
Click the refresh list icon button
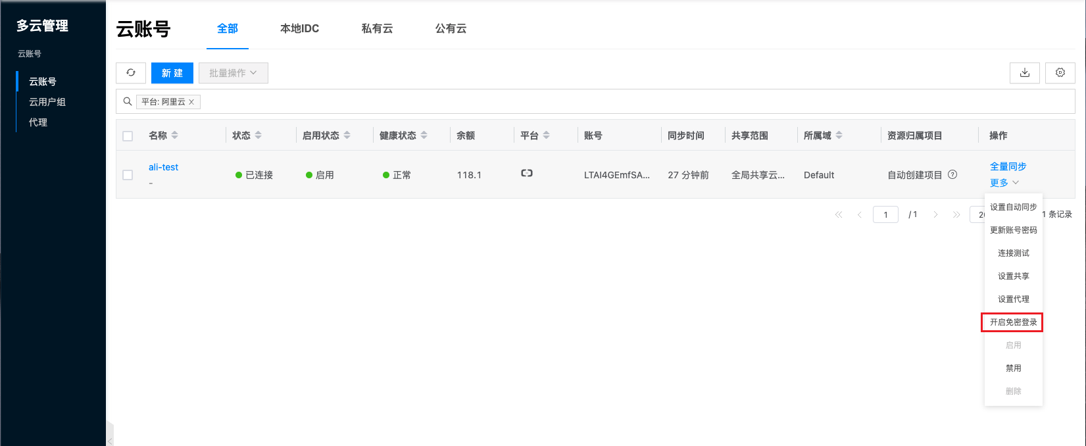(131, 73)
